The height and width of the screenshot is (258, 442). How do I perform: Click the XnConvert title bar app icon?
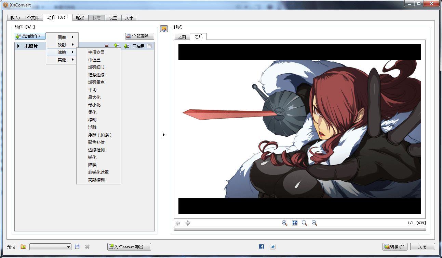tap(5, 5)
